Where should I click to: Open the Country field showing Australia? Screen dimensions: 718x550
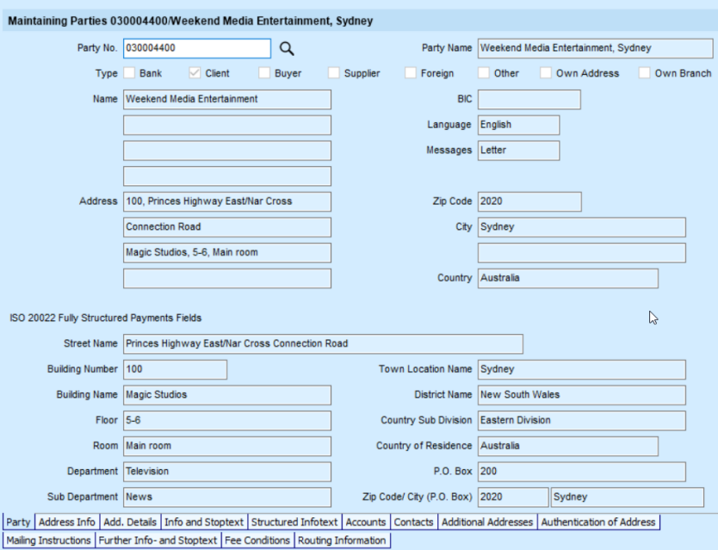(568, 278)
